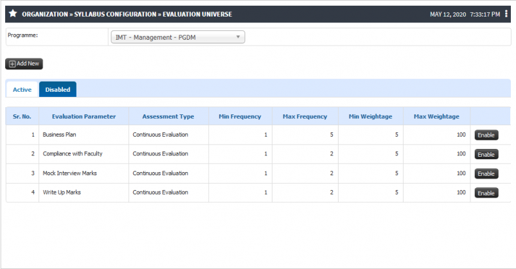Click the Add New button

[24, 64]
